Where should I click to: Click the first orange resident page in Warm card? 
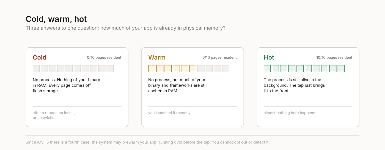tap(152, 69)
